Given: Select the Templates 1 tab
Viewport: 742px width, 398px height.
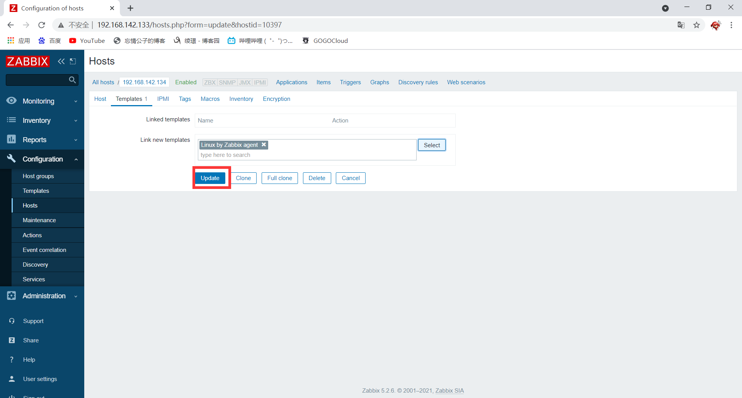Looking at the screenshot, I should pyautogui.click(x=131, y=99).
